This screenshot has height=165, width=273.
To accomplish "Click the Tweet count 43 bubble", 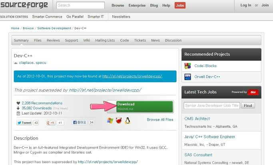I will pos(36,123).
